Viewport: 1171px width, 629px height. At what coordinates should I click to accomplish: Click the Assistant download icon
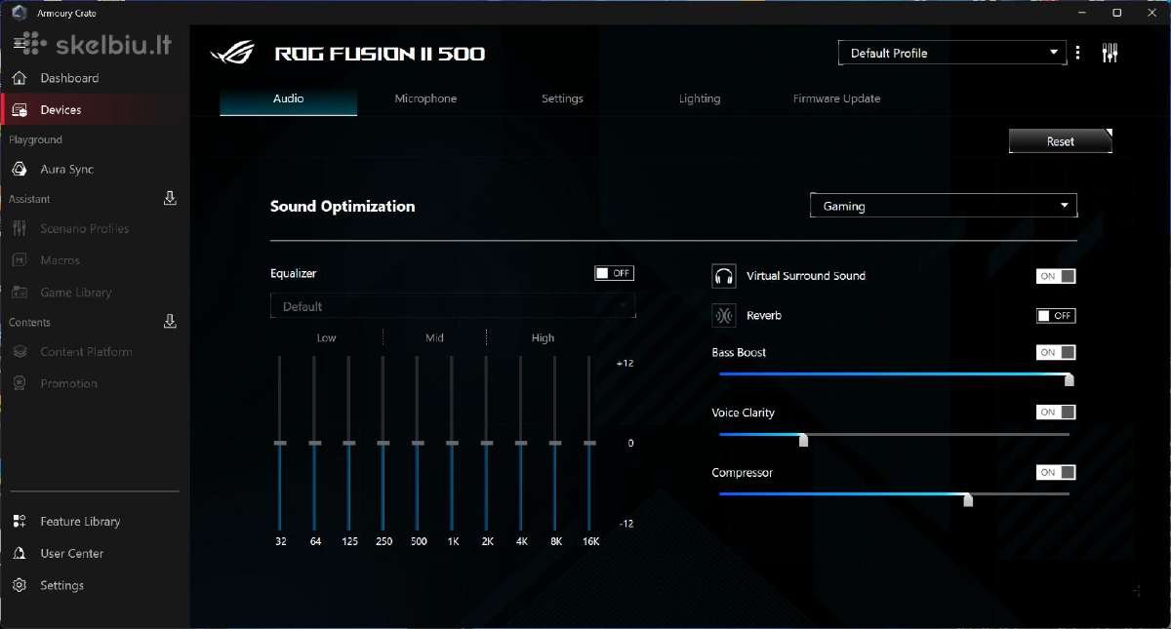170,199
